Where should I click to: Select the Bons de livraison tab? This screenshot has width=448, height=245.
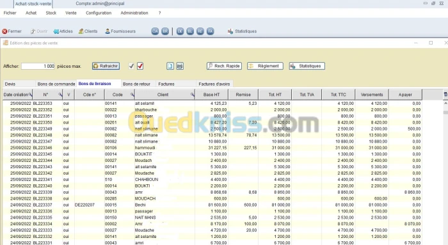tap(99, 83)
